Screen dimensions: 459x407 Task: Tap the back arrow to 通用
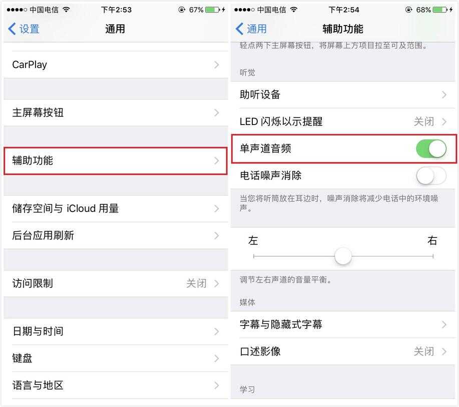251,29
